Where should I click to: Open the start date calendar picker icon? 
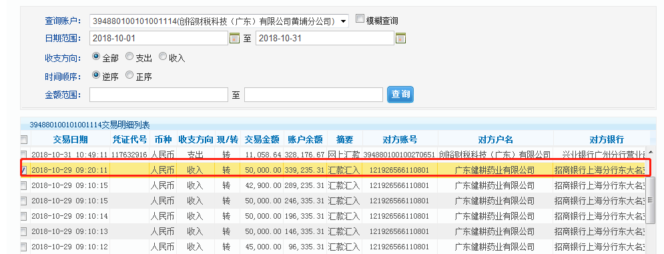click(x=235, y=39)
